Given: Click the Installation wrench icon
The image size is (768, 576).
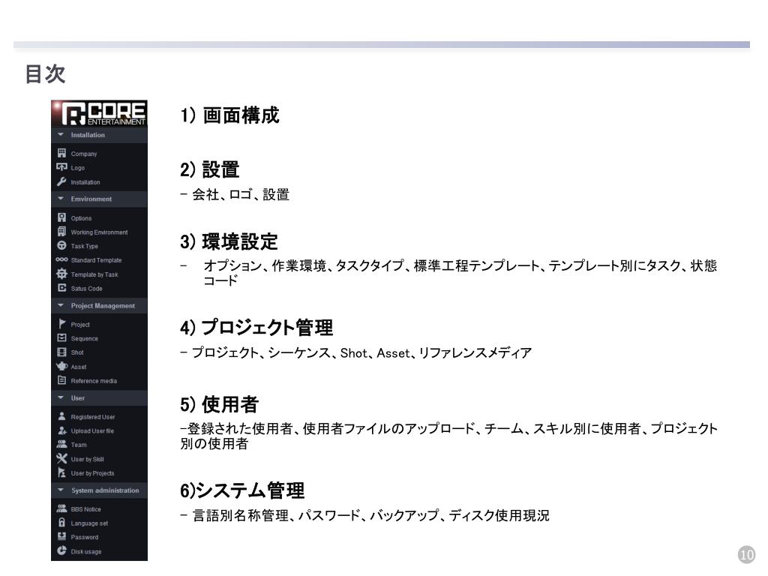Looking at the screenshot, I should (x=61, y=181).
